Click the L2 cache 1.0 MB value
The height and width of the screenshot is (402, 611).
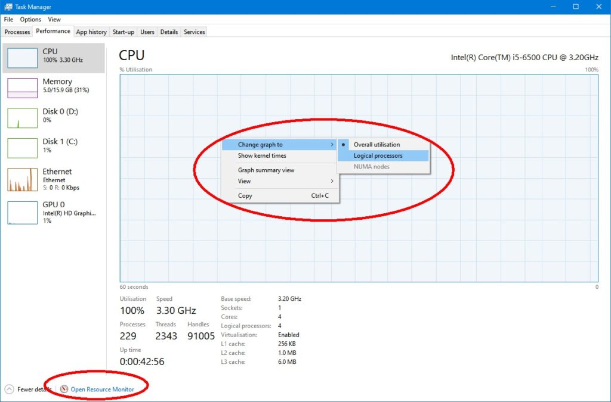coord(287,353)
